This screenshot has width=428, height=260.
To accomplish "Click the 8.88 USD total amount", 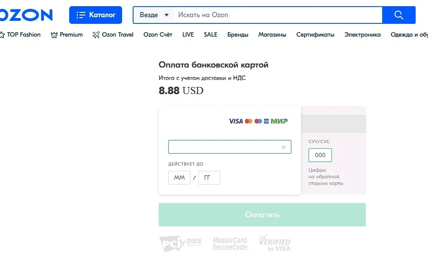I will point(181,90).
